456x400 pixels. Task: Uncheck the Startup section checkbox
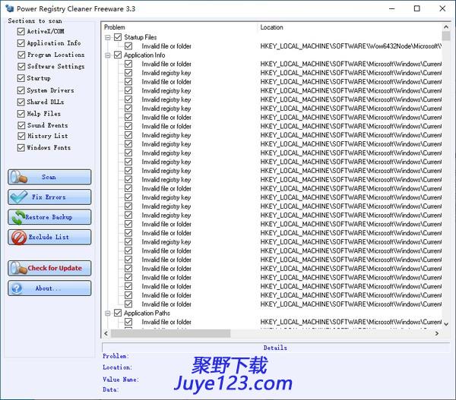[21, 78]
